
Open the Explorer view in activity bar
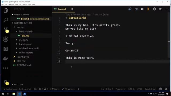[x=6, y=10]
